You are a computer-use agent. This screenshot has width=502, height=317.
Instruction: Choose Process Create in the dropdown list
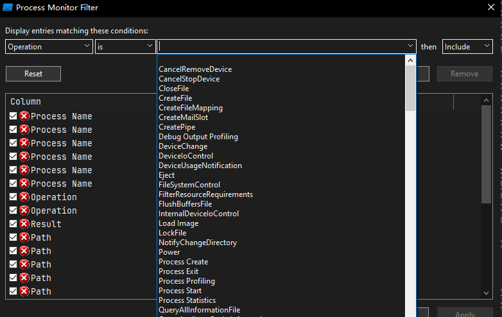183,262
